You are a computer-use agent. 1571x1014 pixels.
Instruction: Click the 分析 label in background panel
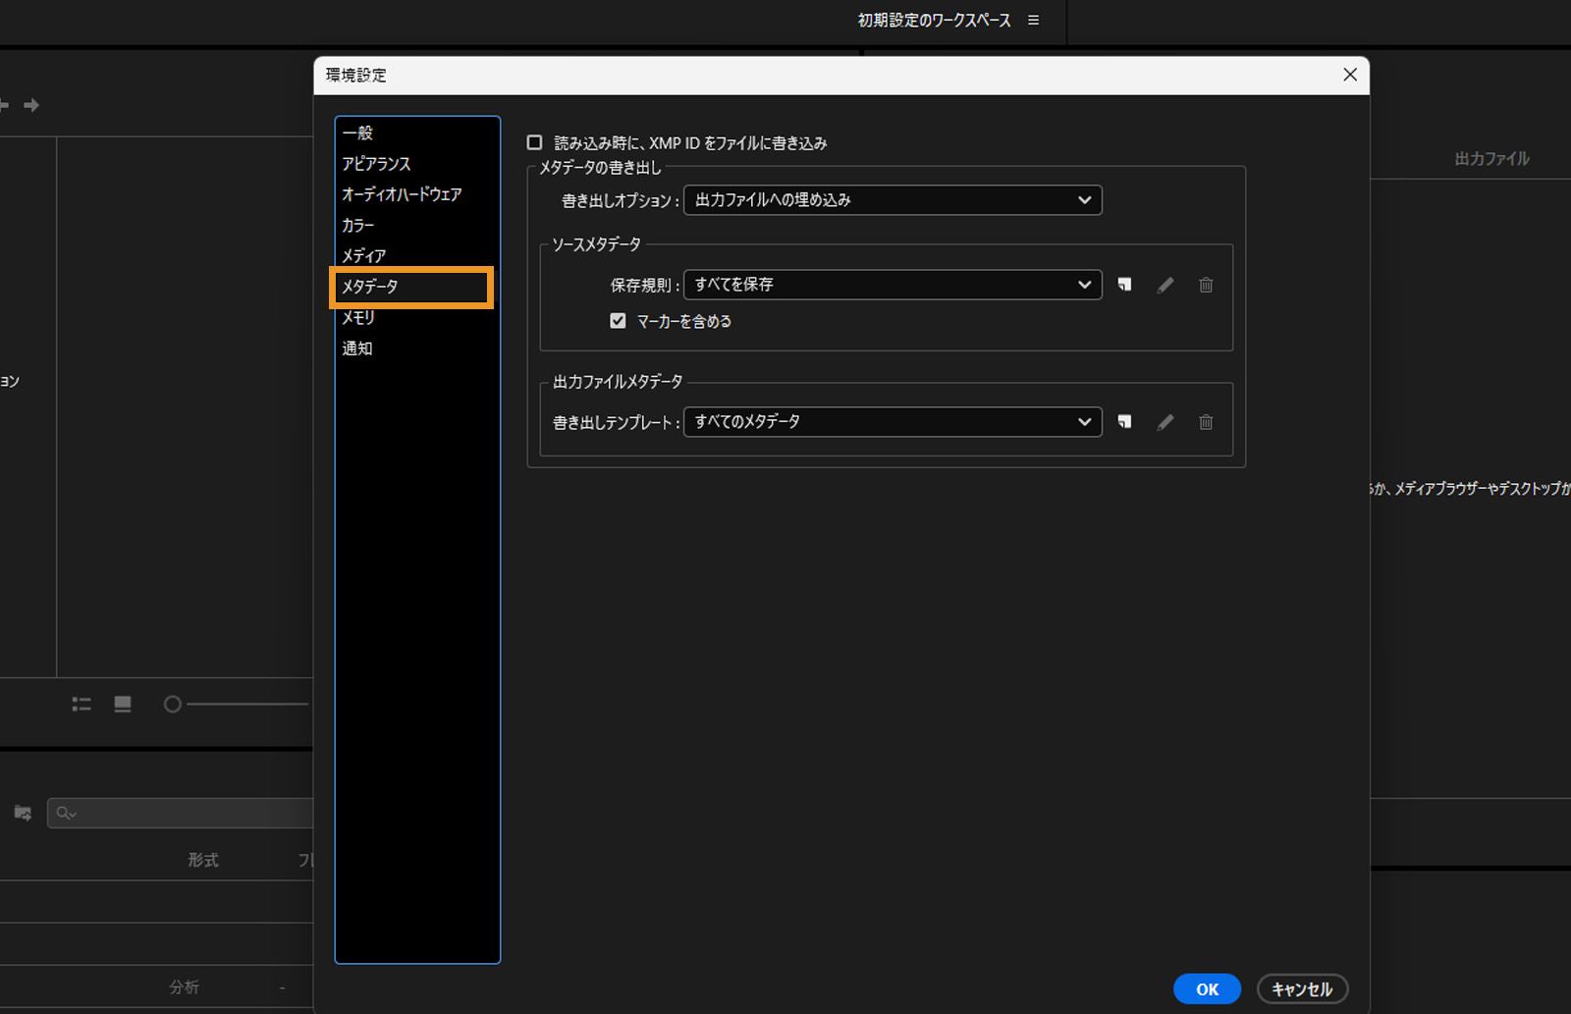(x=185, y=987)
